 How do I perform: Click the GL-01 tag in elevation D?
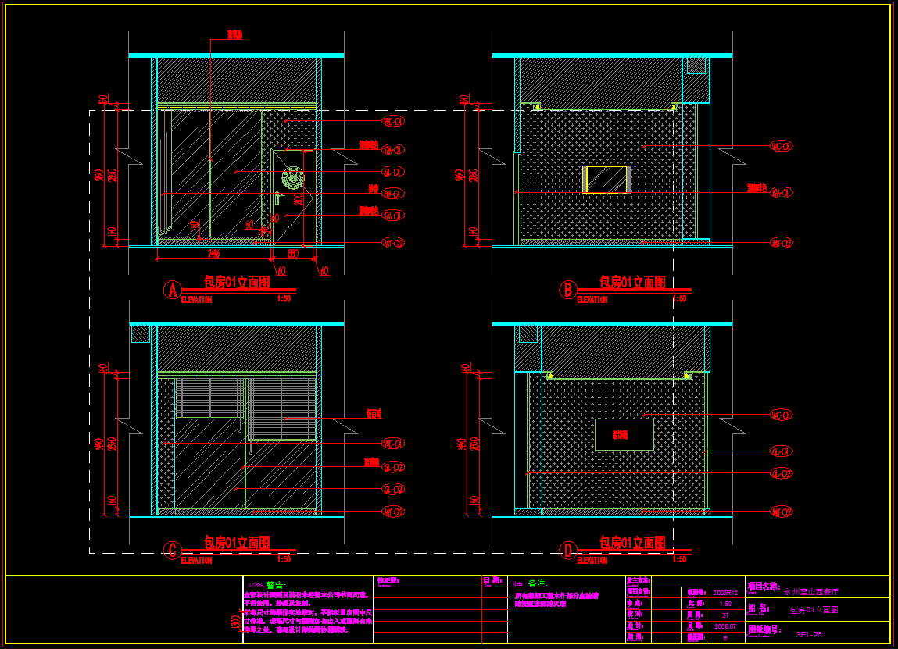click(782, 451)
